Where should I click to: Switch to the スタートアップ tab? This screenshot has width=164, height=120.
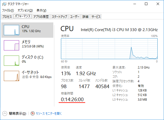[x=59, y=17]
